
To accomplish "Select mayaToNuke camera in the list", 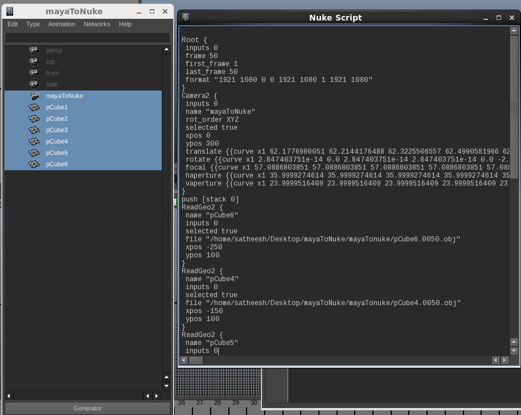I will [83, 96].
